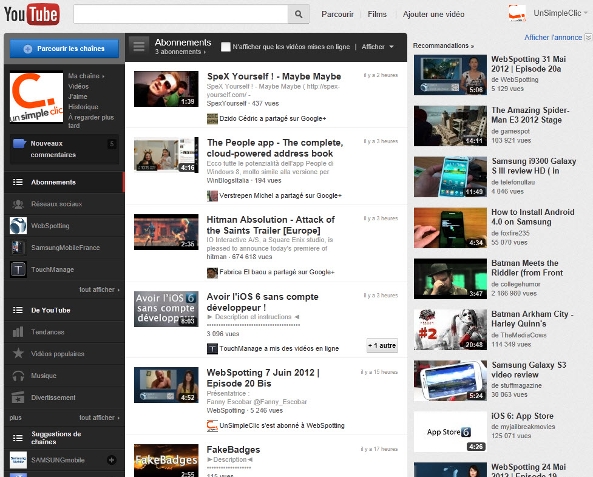Expand the "3 abonnements" arrow

pos(205,52)
